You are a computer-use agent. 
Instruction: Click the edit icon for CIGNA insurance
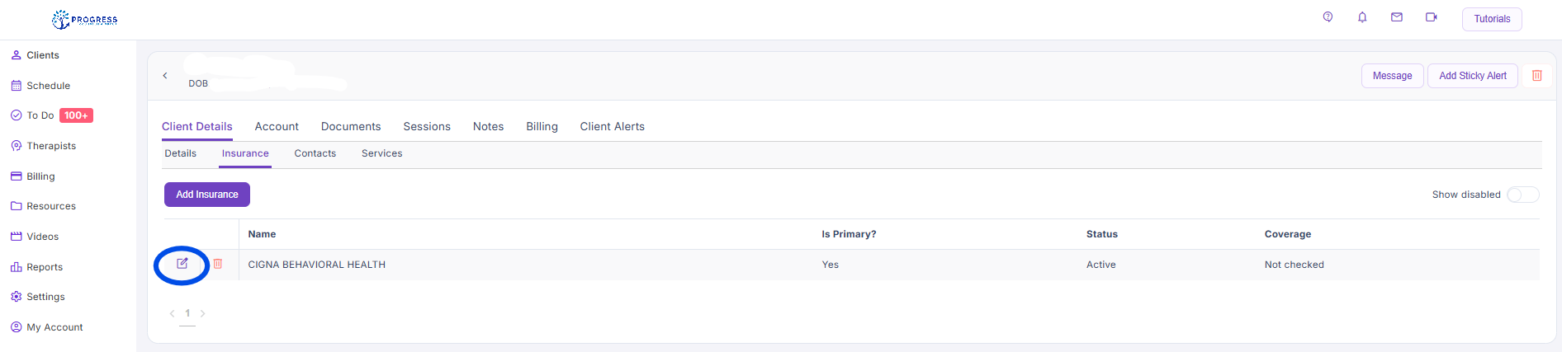(x=182, y=264)
